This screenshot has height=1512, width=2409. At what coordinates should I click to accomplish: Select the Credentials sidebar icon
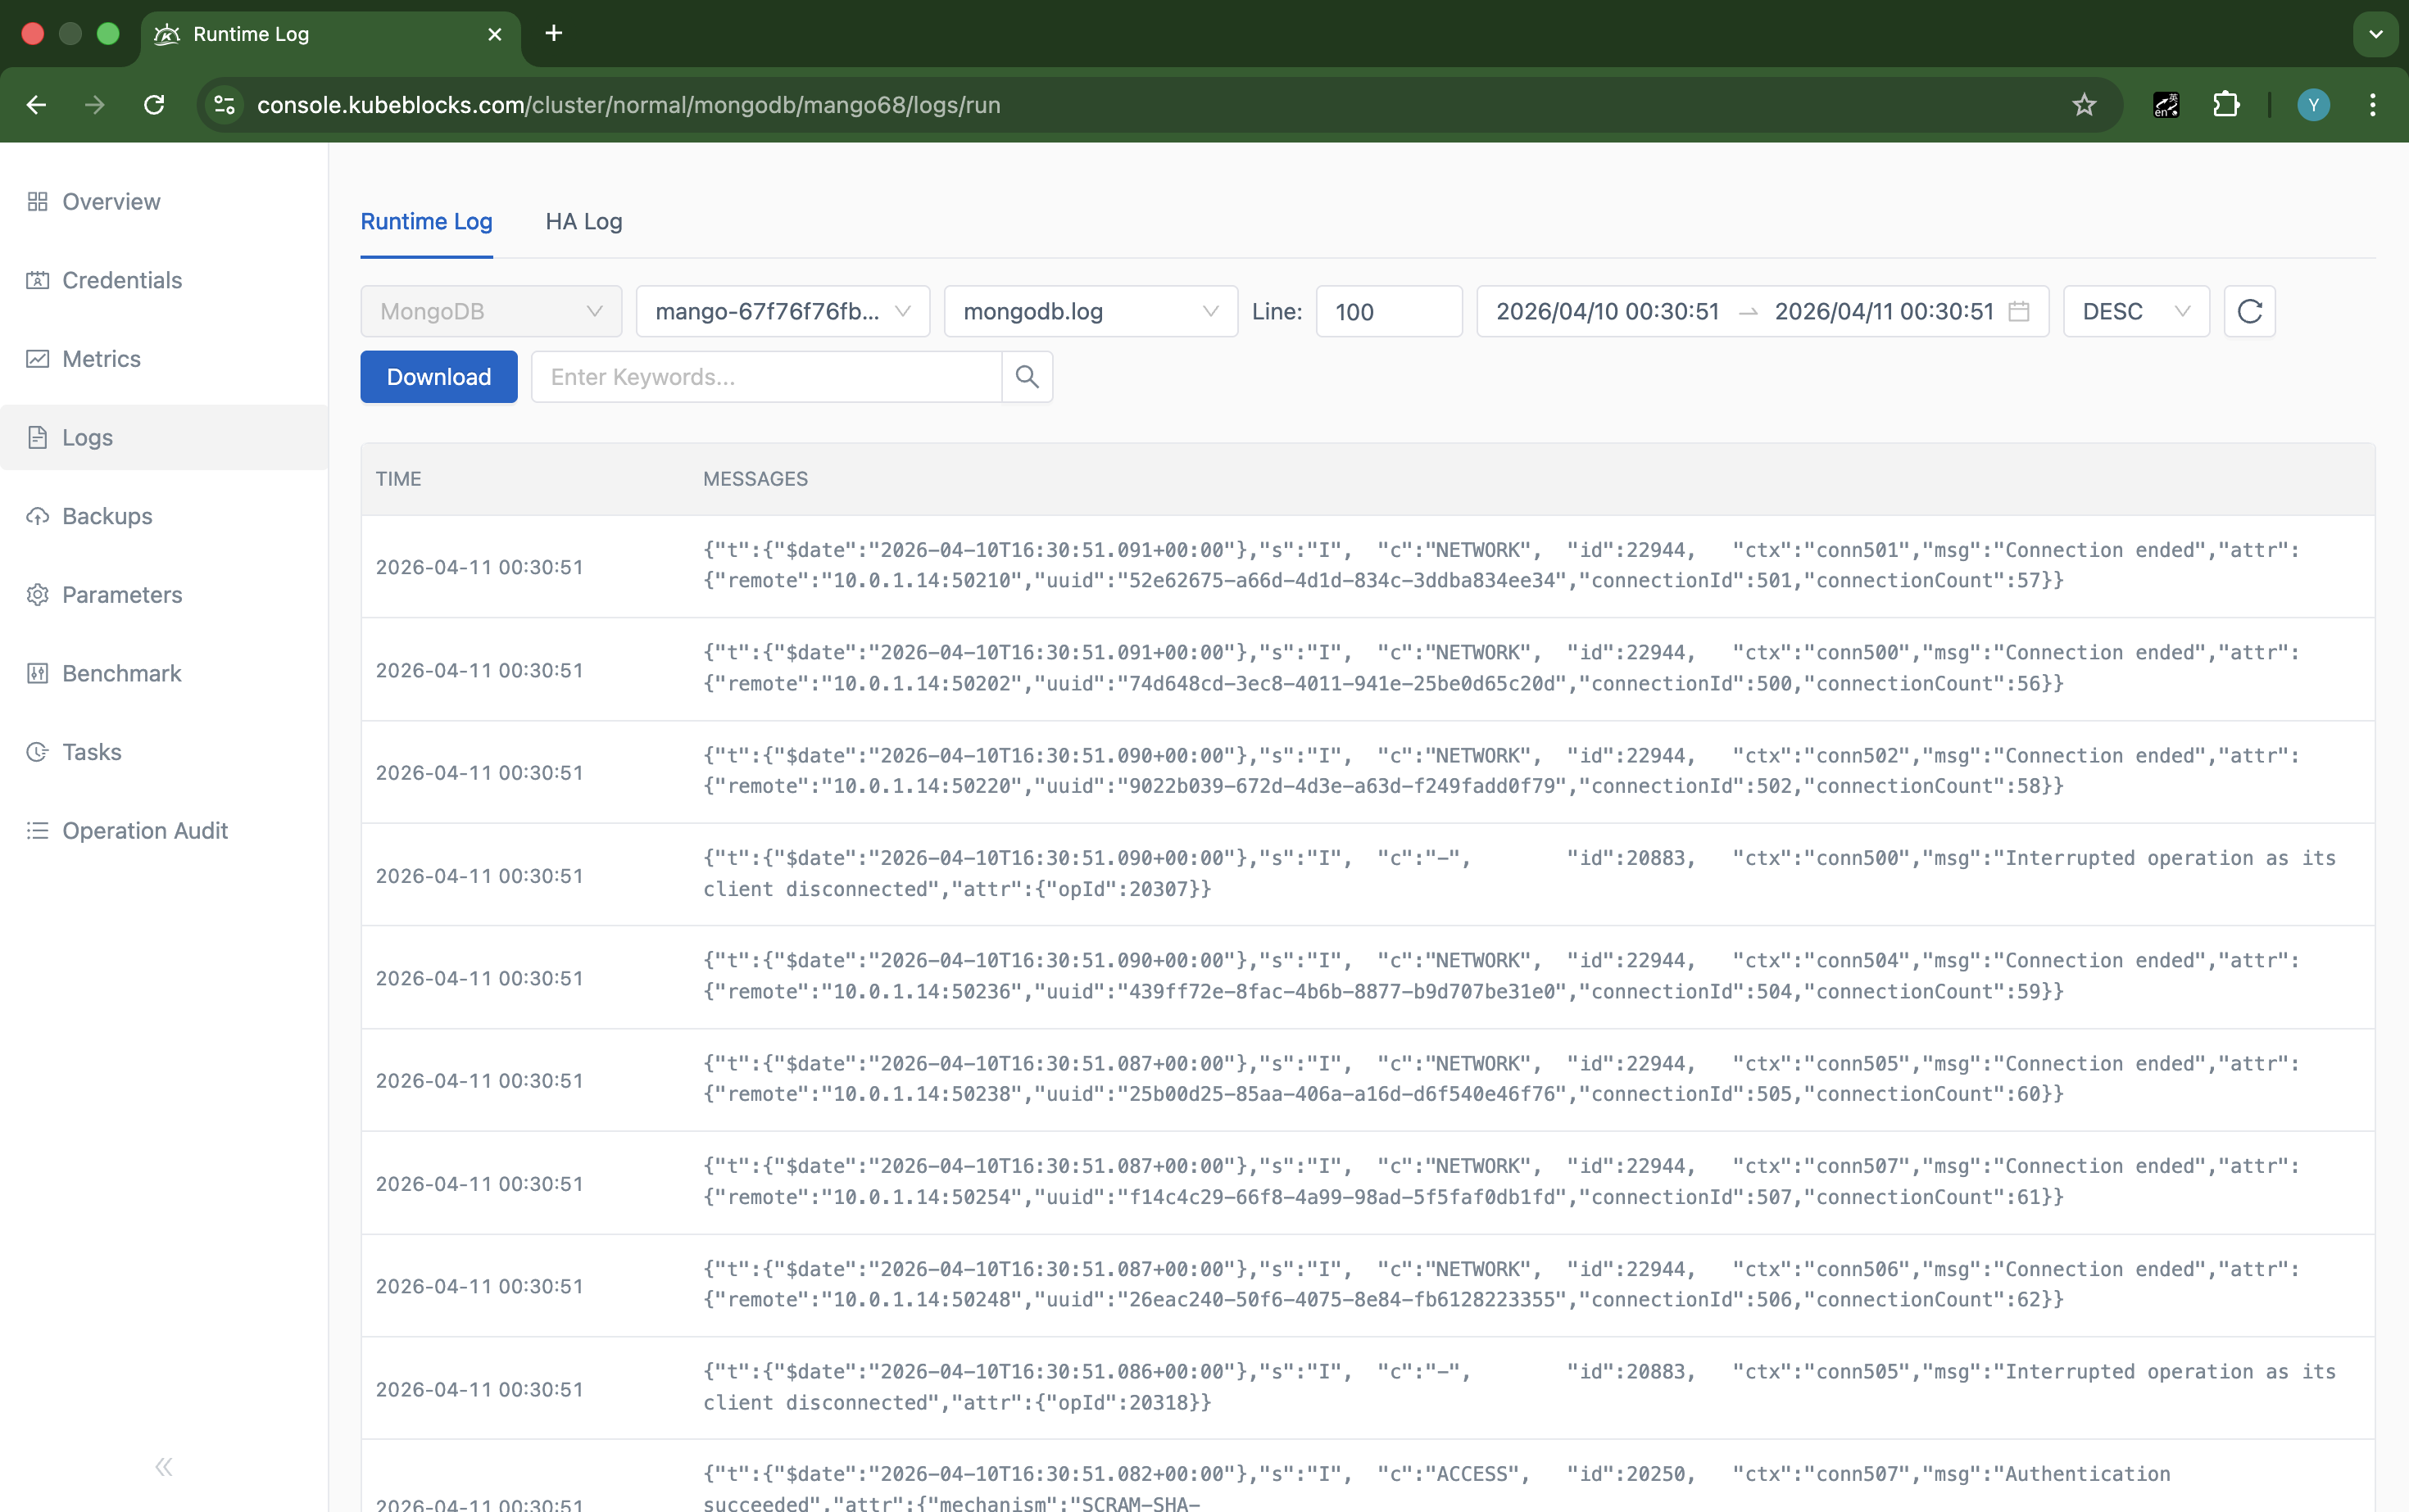click(38, 280)
